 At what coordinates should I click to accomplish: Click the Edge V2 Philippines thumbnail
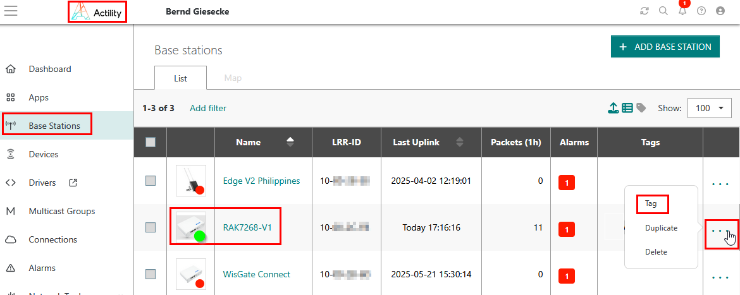[190, 181]
